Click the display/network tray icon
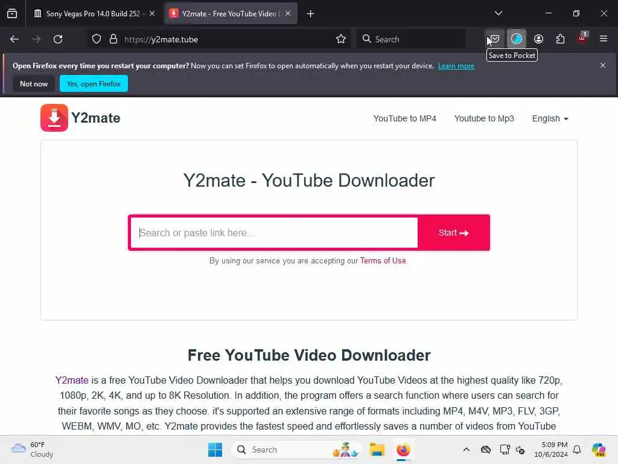Screen dimensions: 618x464 [505, 449]
